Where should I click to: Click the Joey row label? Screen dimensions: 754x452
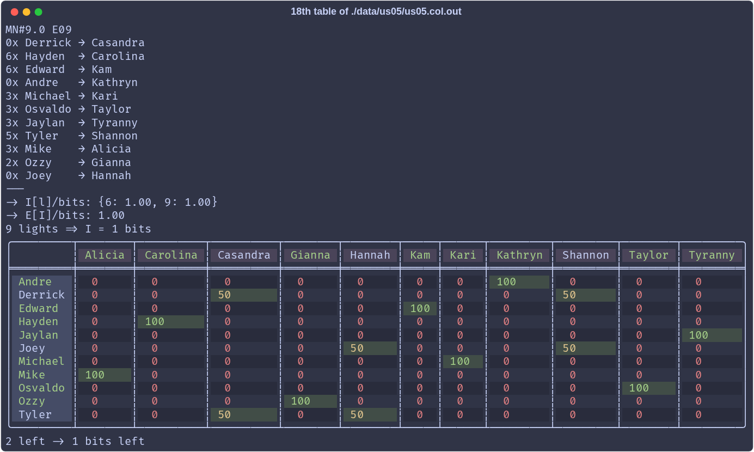click(42, 348)
